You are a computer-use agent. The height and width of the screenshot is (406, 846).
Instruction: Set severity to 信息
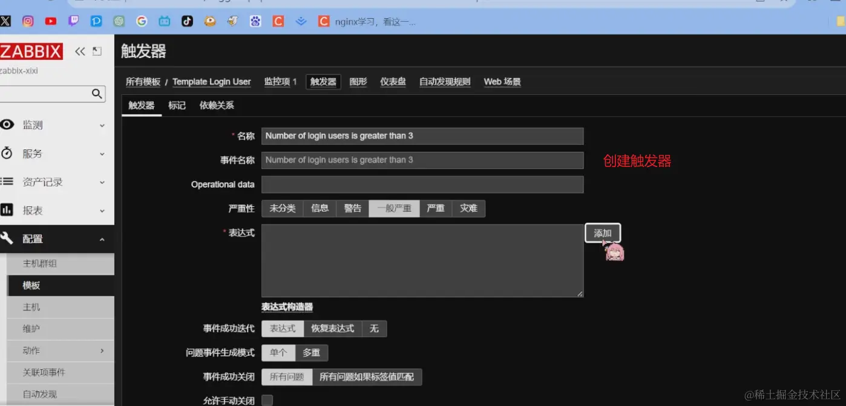point(320,209)
